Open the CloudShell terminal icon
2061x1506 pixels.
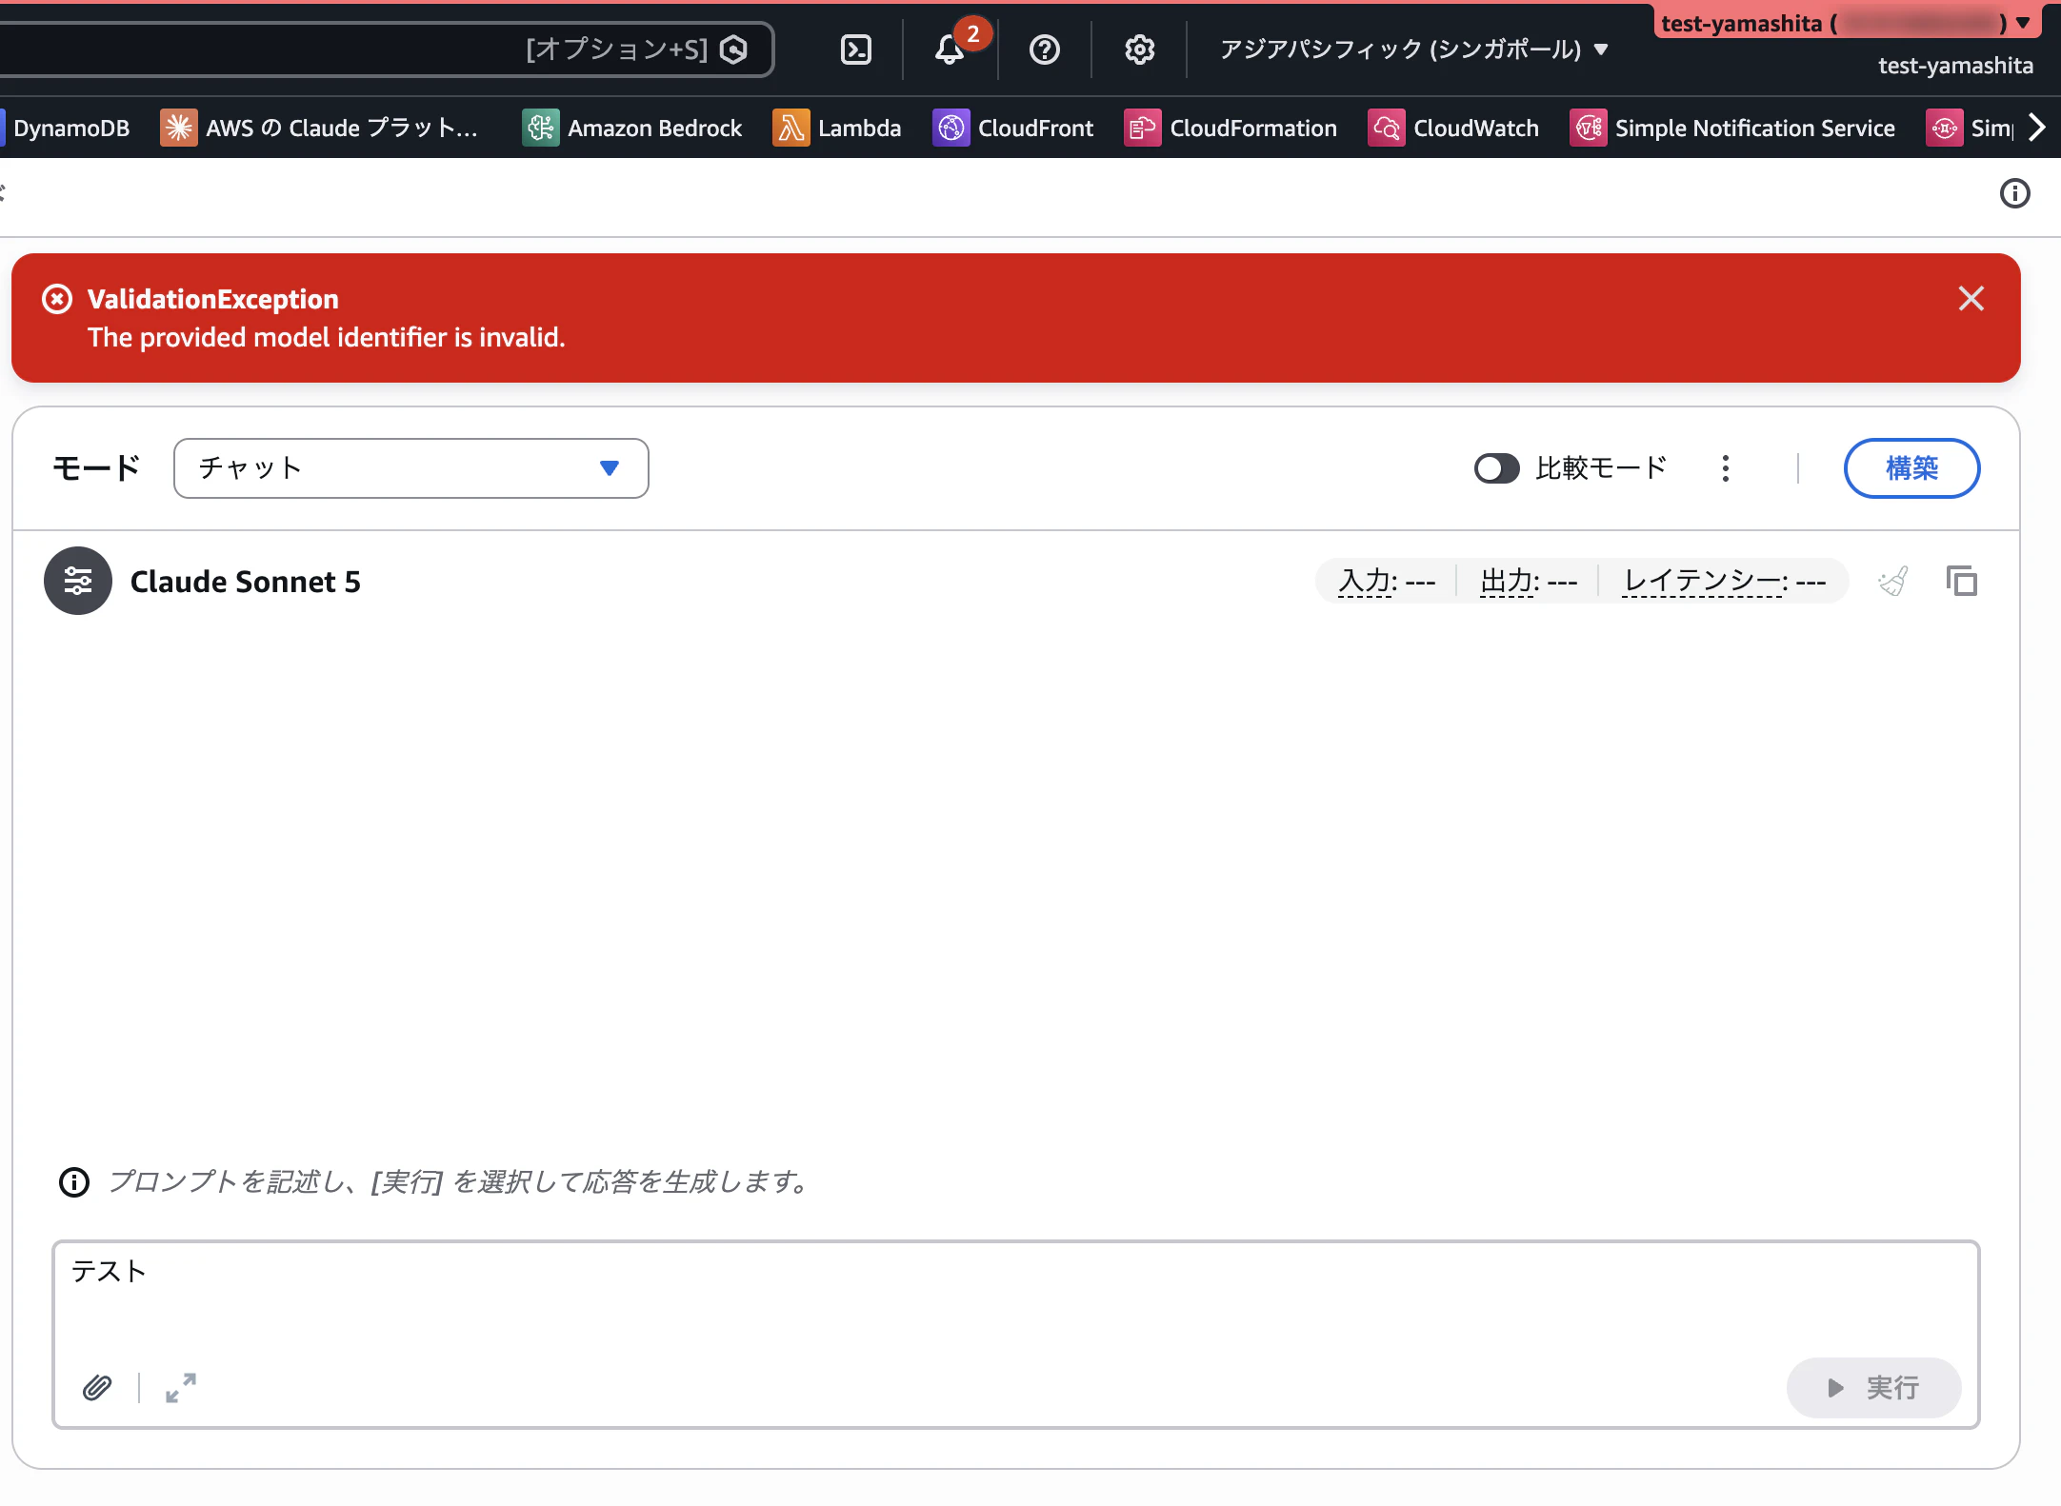(x=856, y=50)
